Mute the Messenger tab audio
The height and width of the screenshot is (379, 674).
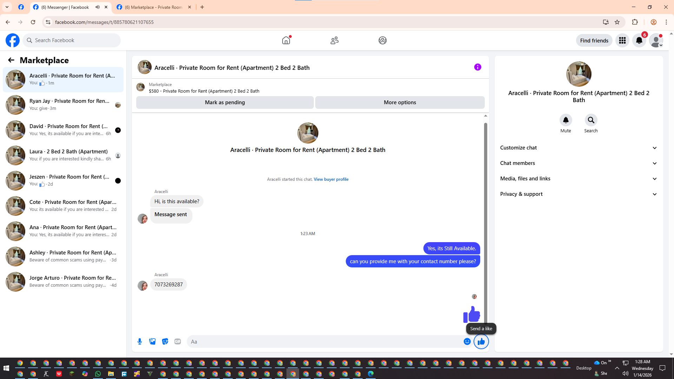coord(98,7)
